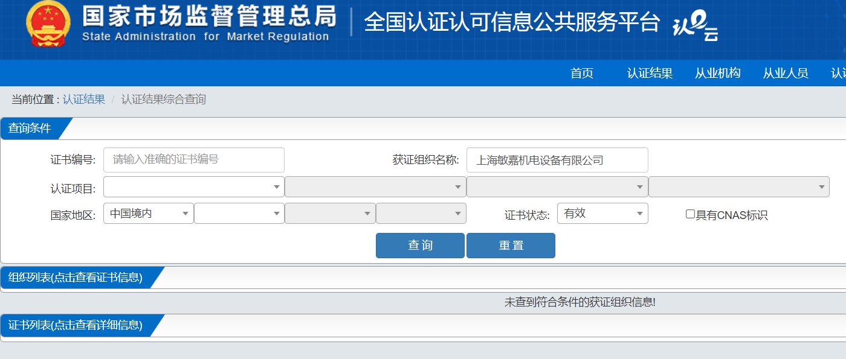Open the 认证结果 navigation menu
Screen dimensions: 846x359
[650, 73]
